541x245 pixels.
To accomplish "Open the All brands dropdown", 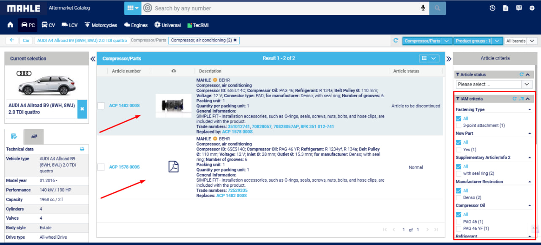I will (521, 41).
